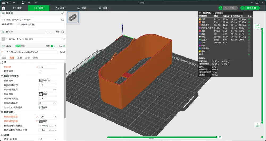The width and height of the screenshot is (266, 141).
Task: Open the 稀疏填充图案 直线 pattern dropdown
Action: tap(48, 121)
